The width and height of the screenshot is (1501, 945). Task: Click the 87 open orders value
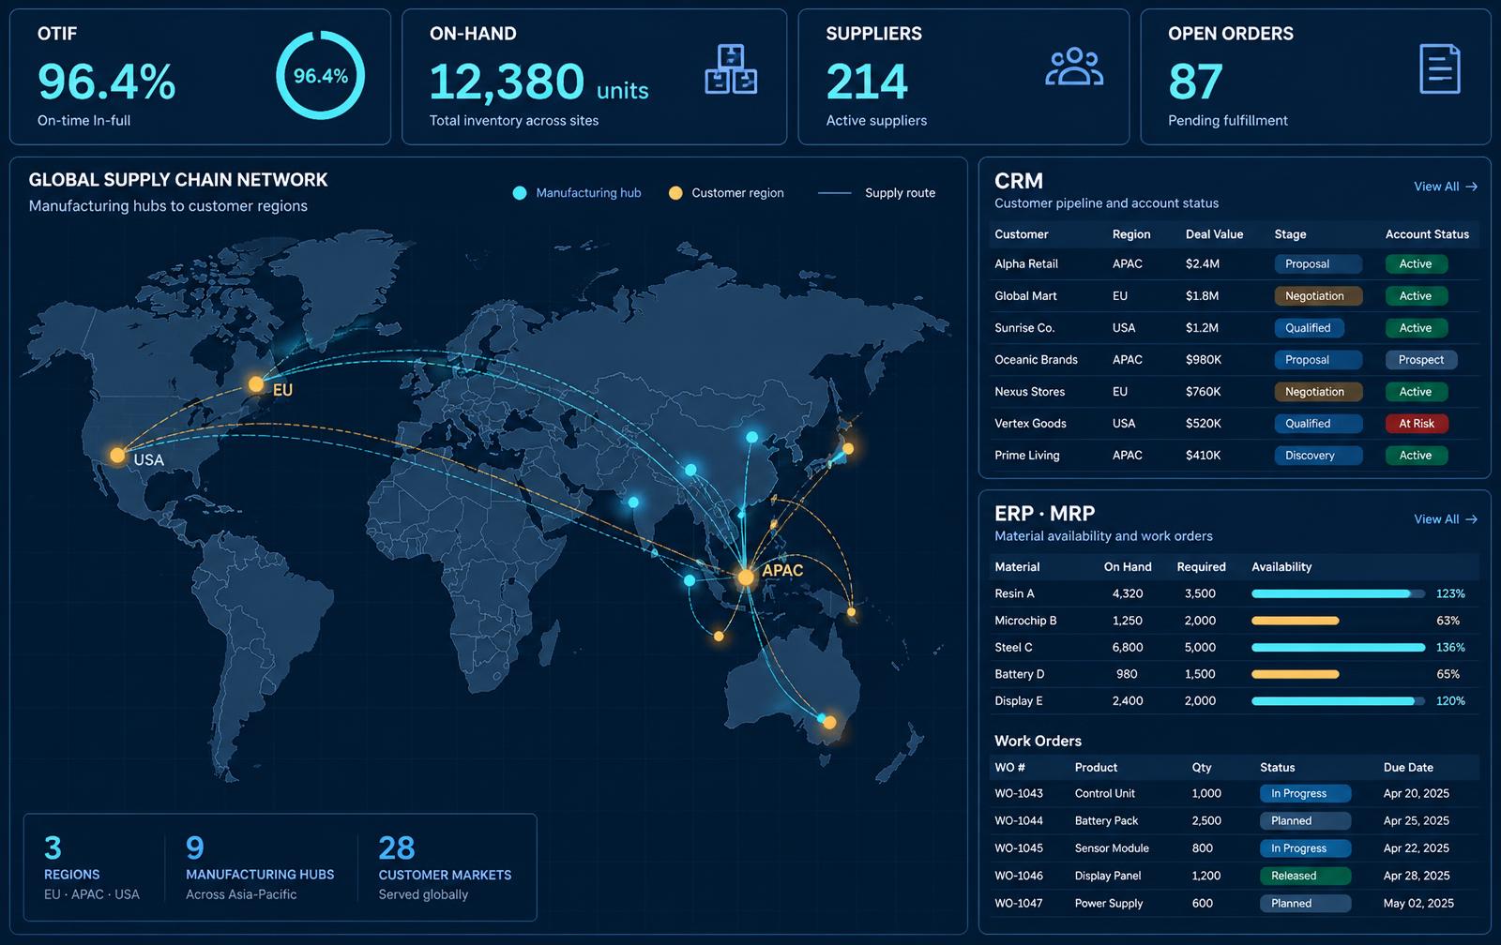pyautogui.click(x=1195, y=82)
